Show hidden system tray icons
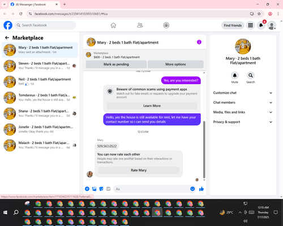This screenshot has height=226, width=283. click(240, 212)
